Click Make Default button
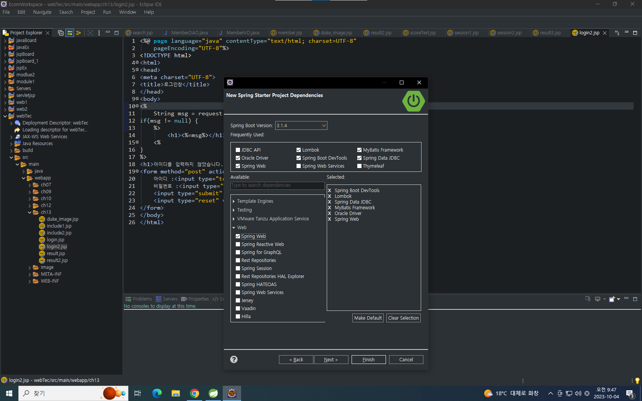Viewport: 642px width, 401px height. (368, 318)
